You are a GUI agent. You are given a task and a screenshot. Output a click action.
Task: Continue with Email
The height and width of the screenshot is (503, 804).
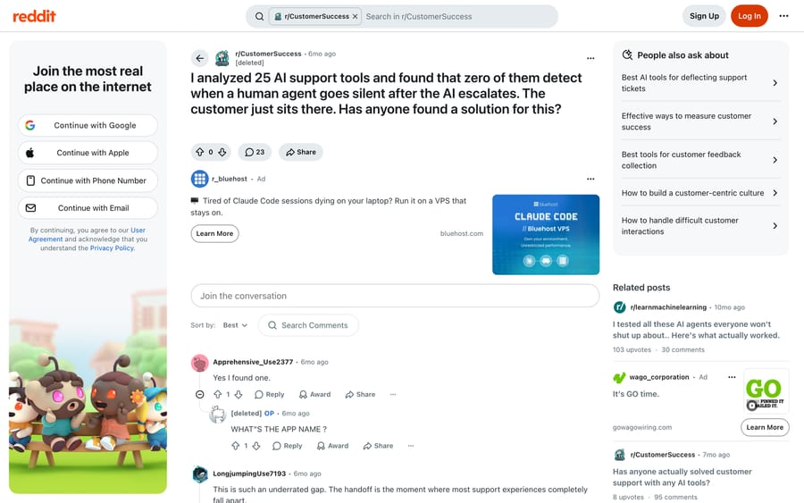pos(88,207)
